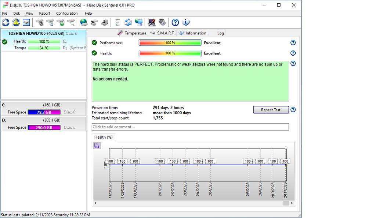
Task: Click graph scrollbar left arrow
Action: 96,203
